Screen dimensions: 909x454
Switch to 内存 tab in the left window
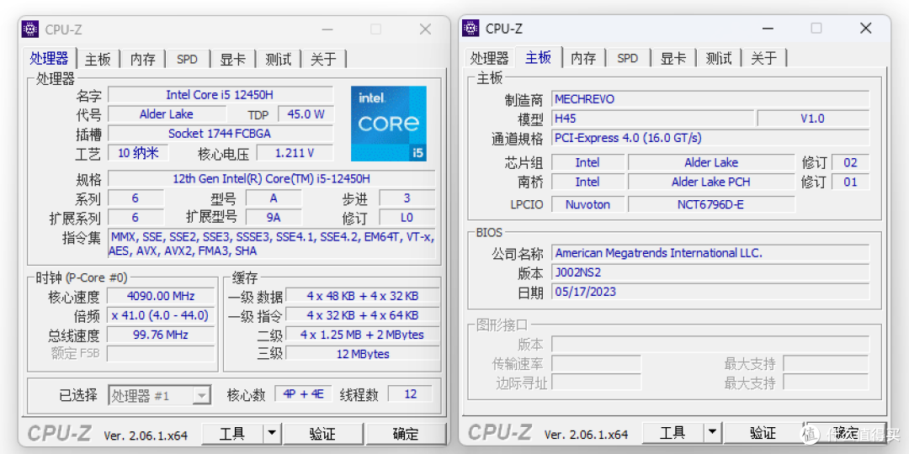click(x=142, y=59)
